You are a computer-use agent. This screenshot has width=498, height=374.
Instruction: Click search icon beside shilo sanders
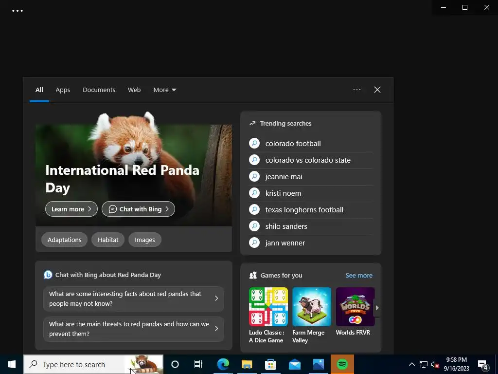[254, 226]
